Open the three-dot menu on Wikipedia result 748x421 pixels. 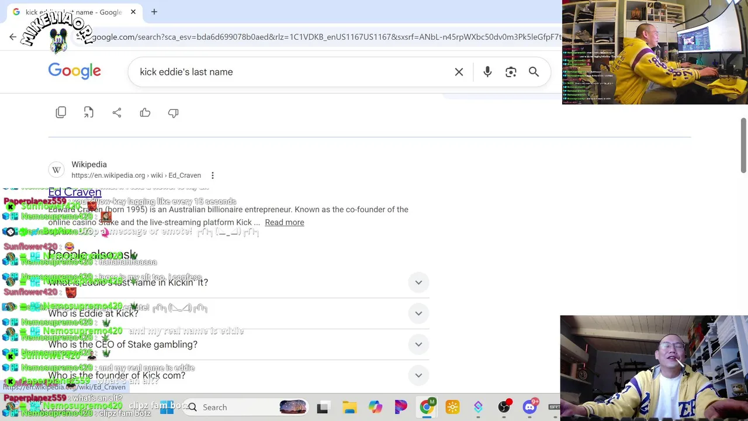click(213, 175)
